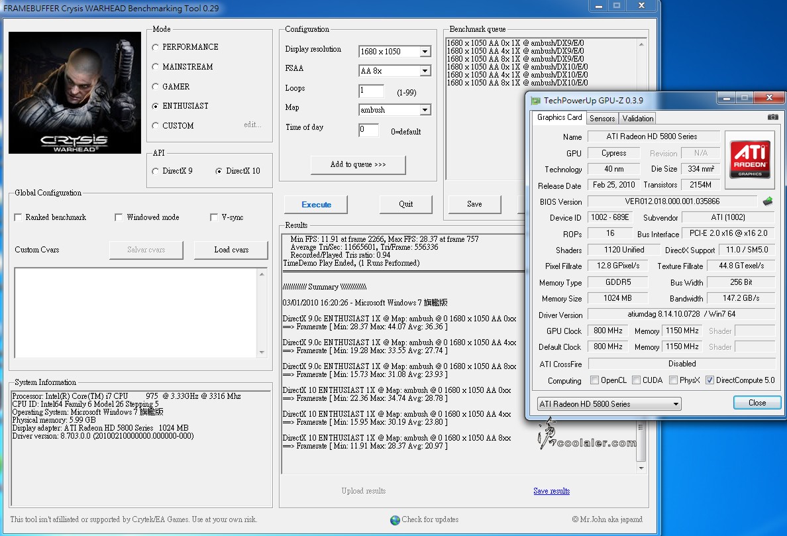
Task: Click the Add to queue button
Action: [x=358, y=164]
